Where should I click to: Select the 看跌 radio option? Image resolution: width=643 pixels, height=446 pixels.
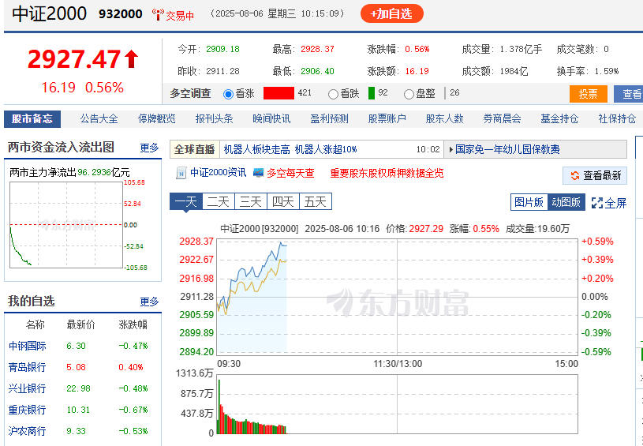pos(333,95)
